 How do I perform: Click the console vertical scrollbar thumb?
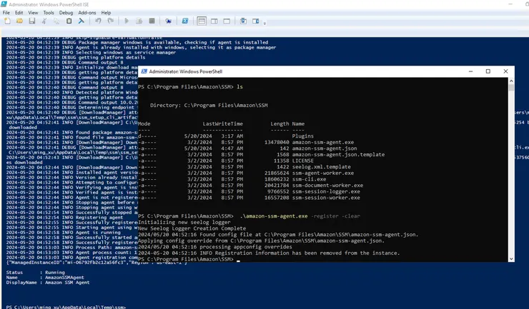click(x=511, y=88)
